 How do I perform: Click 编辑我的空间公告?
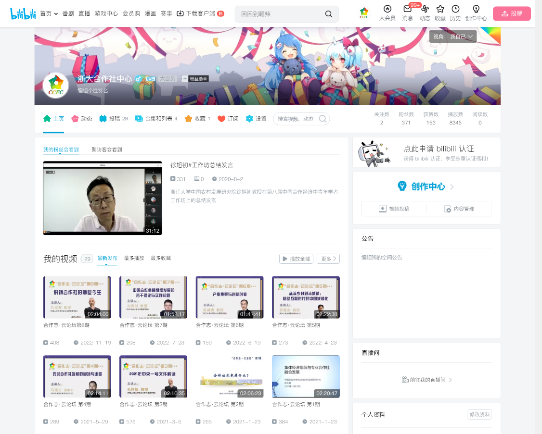(x=382, y=258)
